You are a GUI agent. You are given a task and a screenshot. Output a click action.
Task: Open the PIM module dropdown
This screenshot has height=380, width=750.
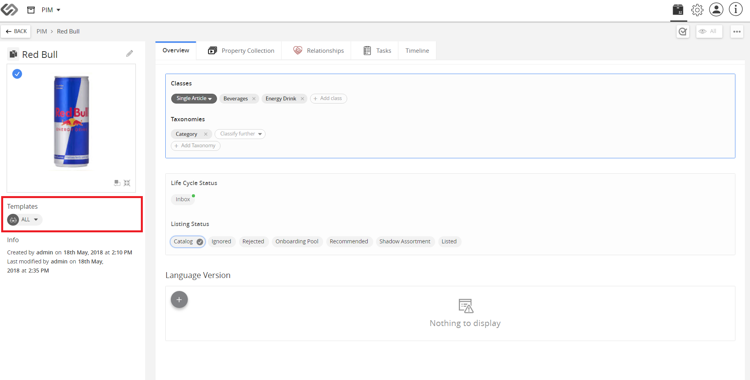(x=51, y=10)
